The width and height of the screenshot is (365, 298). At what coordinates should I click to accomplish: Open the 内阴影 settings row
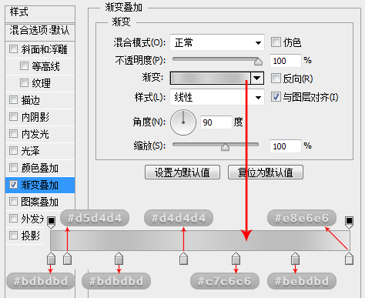40,117
